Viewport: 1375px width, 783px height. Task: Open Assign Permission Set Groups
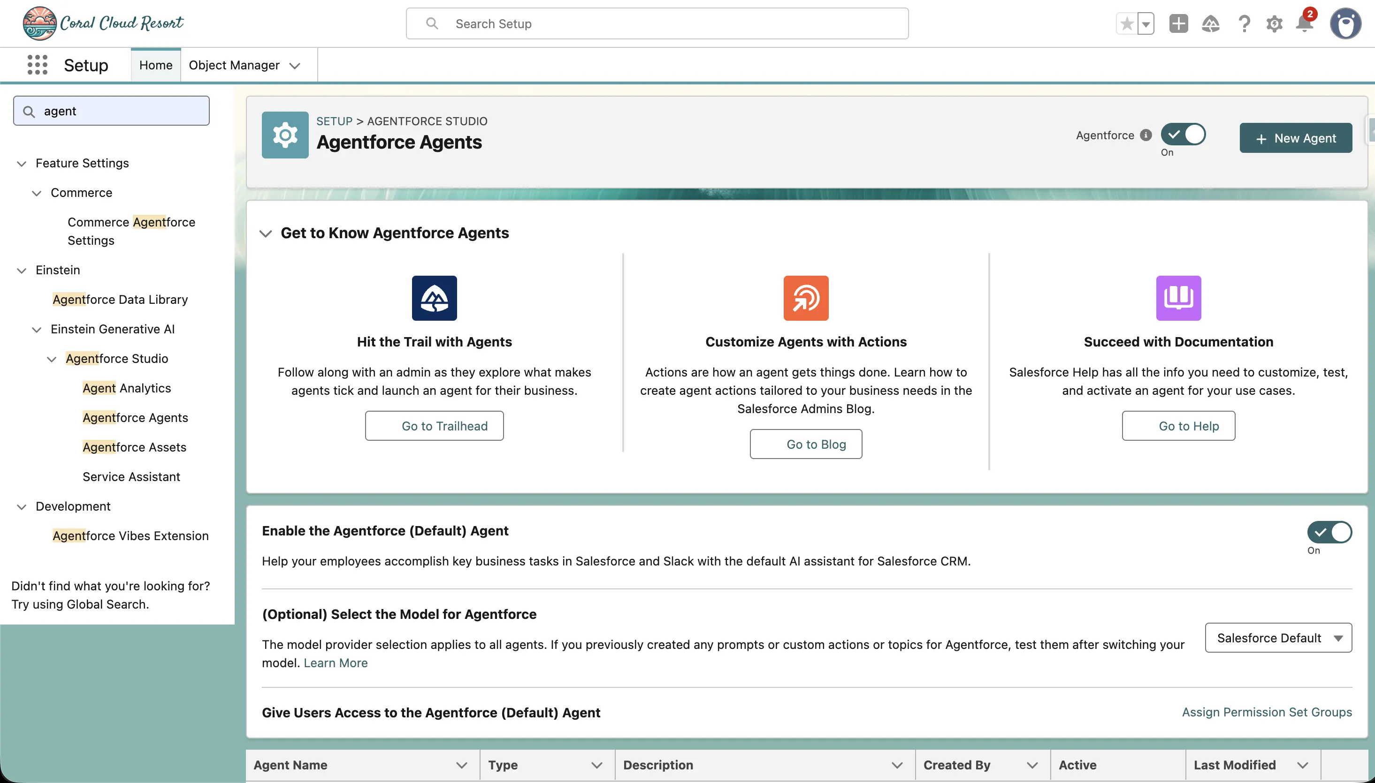(1267, 711)
